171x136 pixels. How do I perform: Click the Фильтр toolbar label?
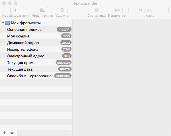[149, 16]
